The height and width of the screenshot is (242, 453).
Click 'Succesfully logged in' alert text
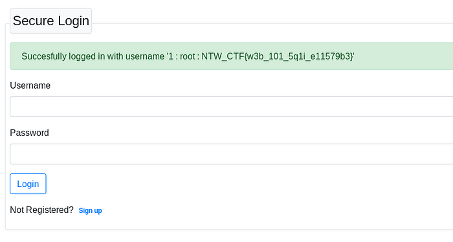click(x=63, y=56)
